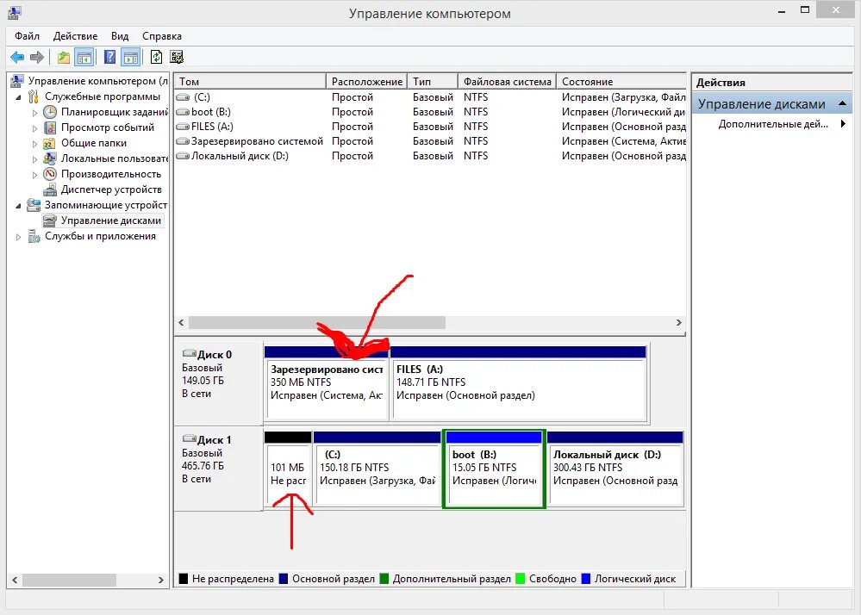Image resolution: width=861 pixels, height=615 pixels.
Task: Click the Диск 0 header label
Action: pyautogui.click(x=214, y=354)
